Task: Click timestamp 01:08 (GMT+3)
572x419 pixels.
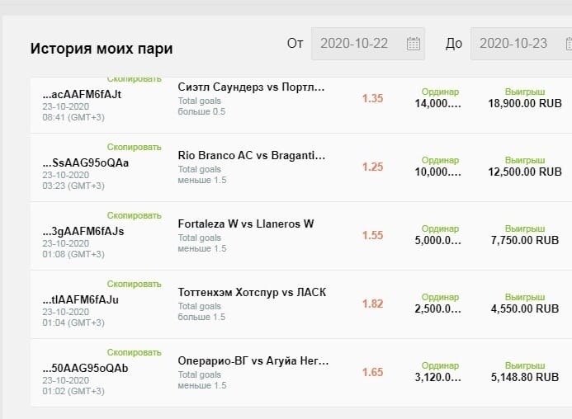Action: (x=73, y=254)
